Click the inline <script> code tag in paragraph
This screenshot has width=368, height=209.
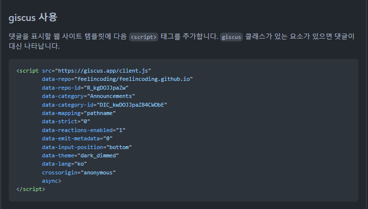click(x=144, y=37)
